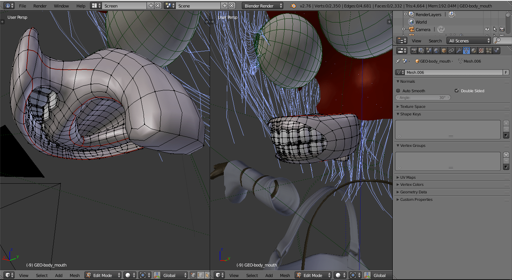The height and width of the screenshot is (280, 512).
Task: Open the Edit Mode dropdown in left viewport
Action: point(102,275)
